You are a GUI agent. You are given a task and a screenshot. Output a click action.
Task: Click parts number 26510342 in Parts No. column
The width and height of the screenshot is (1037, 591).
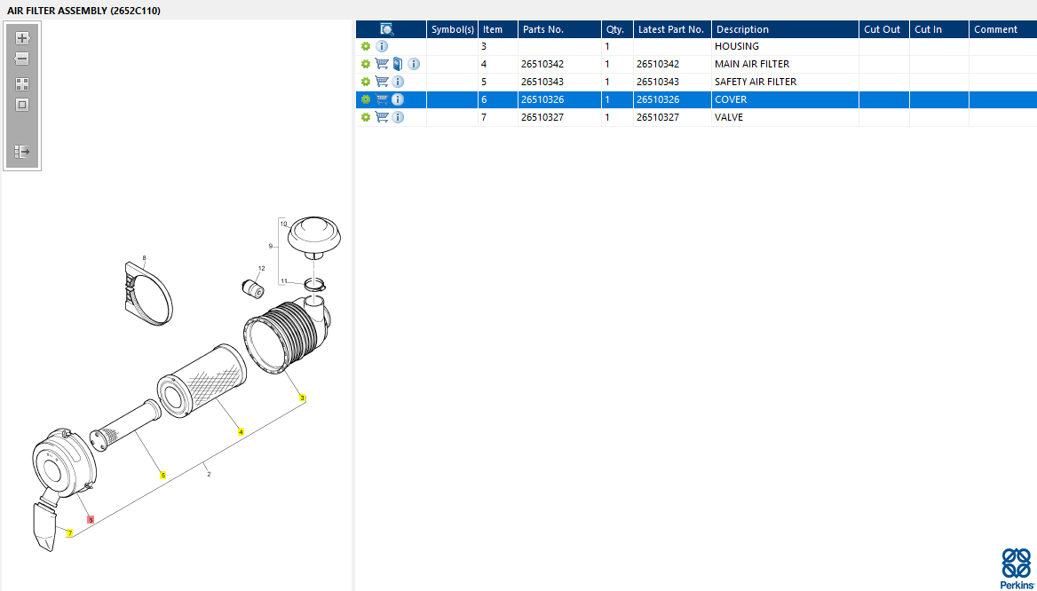[542, 64]
